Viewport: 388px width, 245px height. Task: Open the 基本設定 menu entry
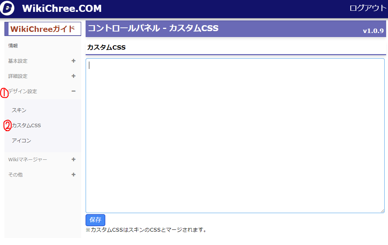[18, 61]
